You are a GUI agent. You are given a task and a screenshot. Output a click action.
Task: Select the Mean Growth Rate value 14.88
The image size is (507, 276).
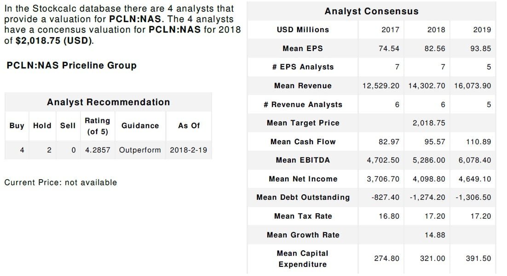point(435,235)
